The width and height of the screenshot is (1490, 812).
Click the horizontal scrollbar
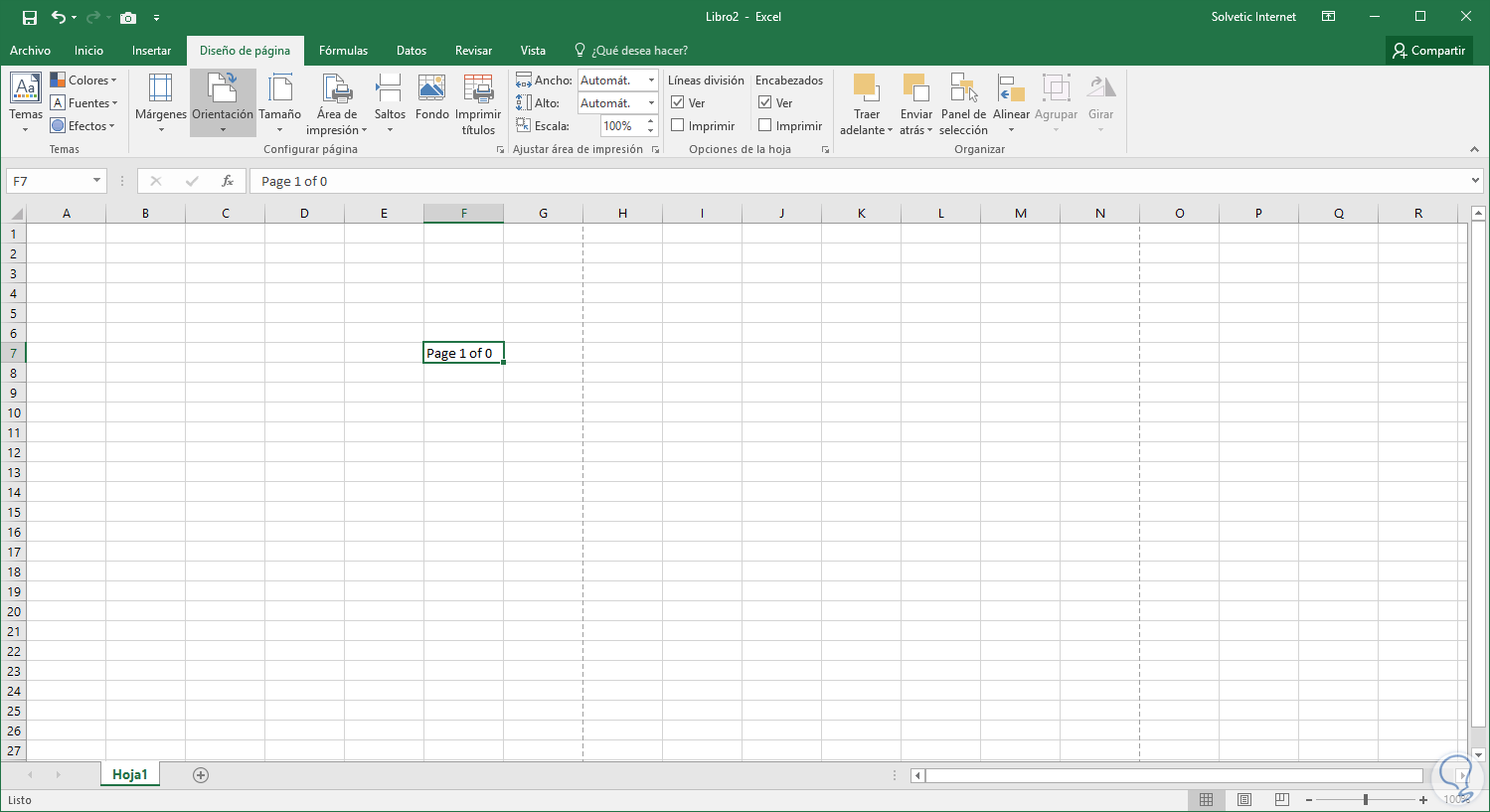tap(1174, 775)
